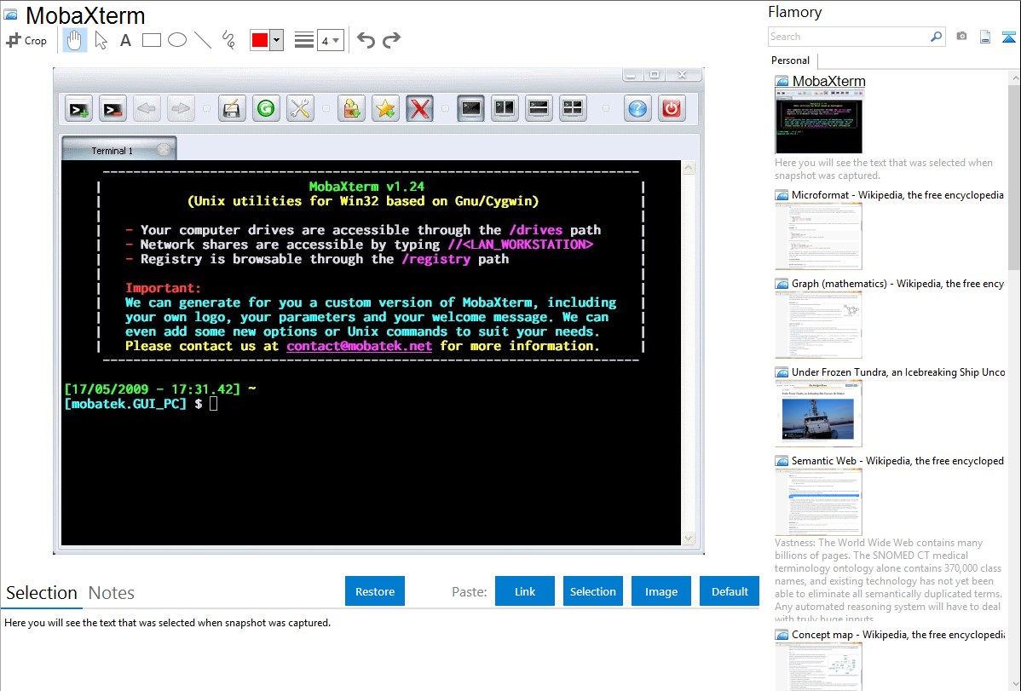
Task: Open the Personal tab
Action: (790, 60)
